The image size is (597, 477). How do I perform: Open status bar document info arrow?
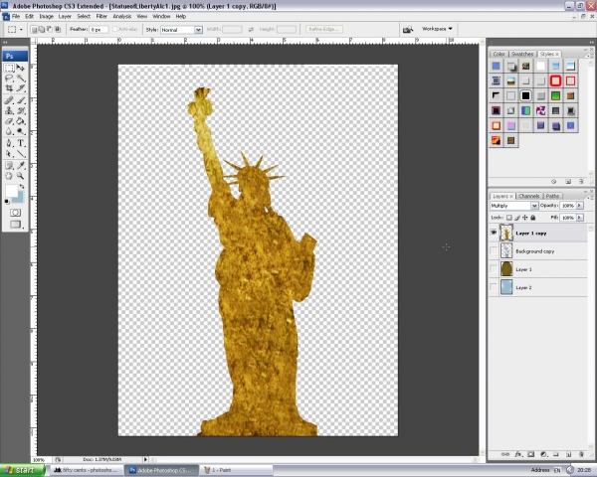point(145,459)
